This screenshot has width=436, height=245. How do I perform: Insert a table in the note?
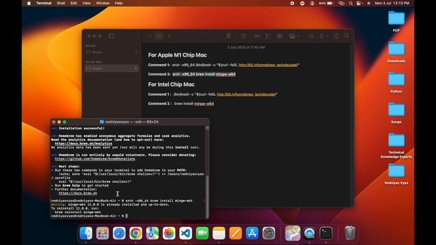click(x=279, y=36)
